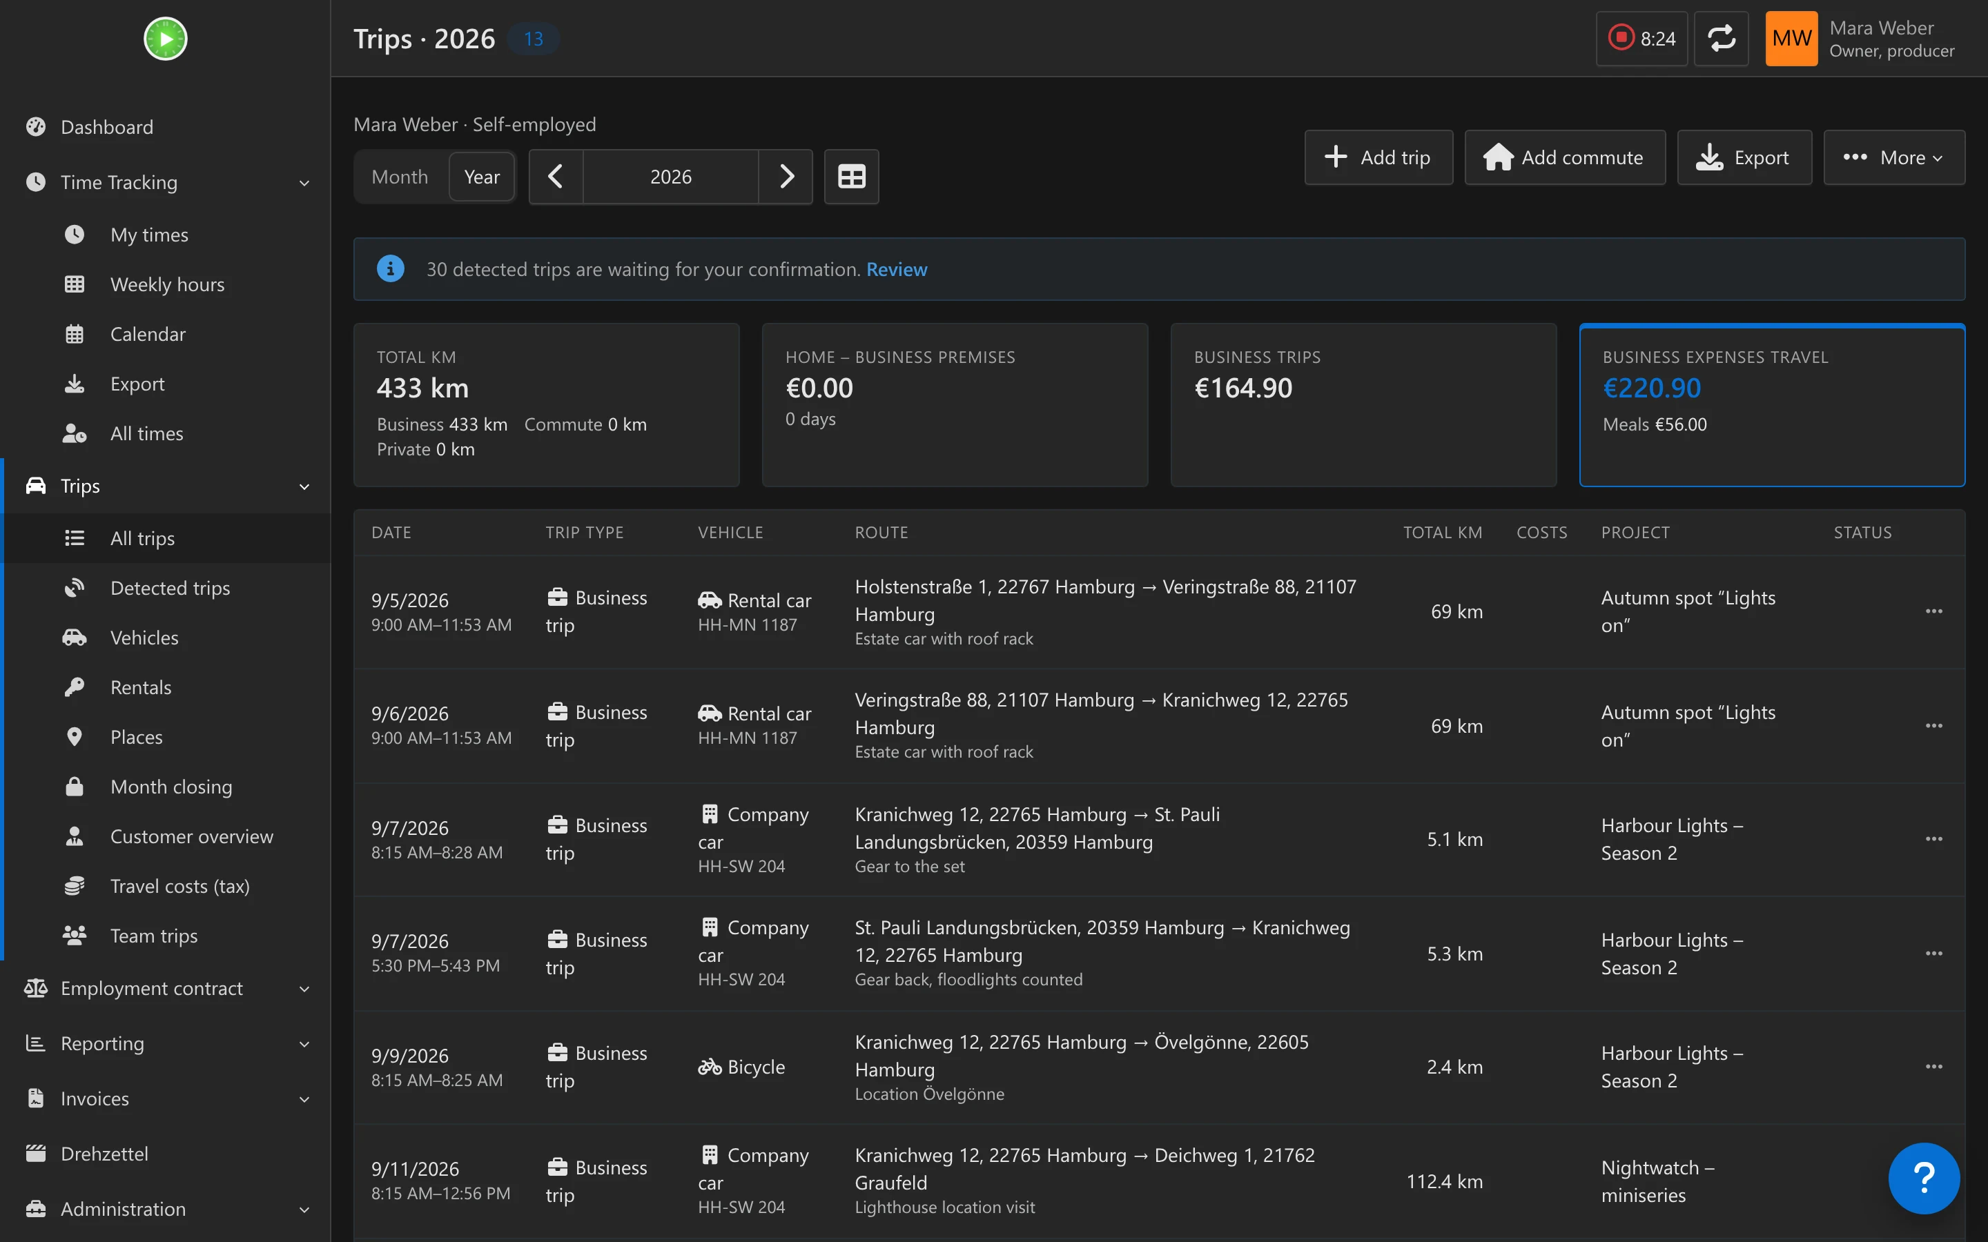Screen dimensions: 1988x1242
Task: Open row menu for 5:30 PM–5:43 PM trip
Action: [1933, 954]
